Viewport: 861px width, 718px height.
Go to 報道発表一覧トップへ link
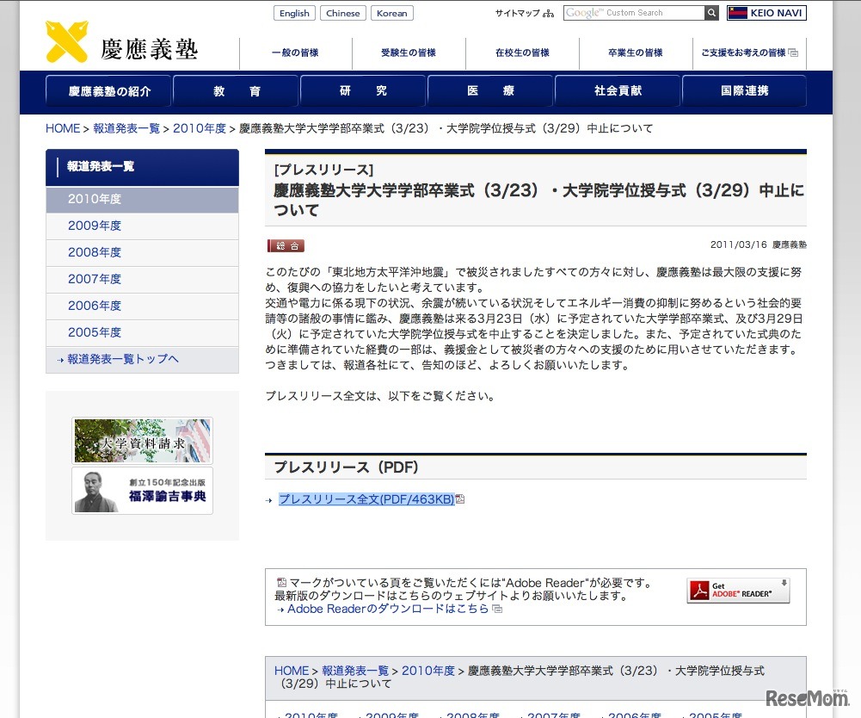pyautogui.click(x=123, y=359)
